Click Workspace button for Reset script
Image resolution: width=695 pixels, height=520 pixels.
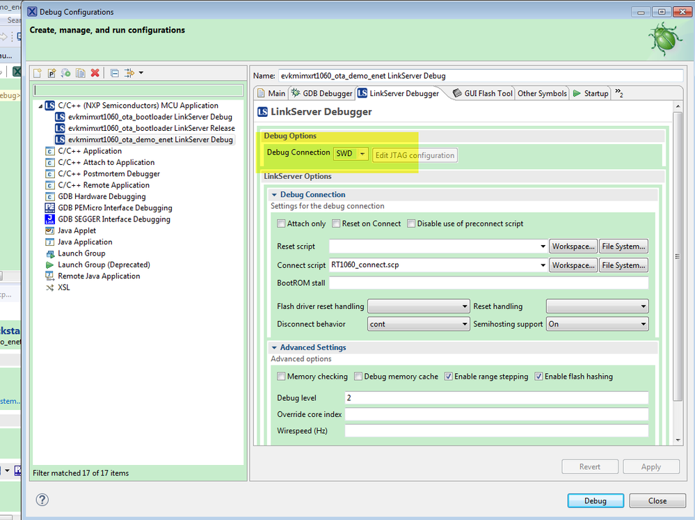tap(573, 246)
